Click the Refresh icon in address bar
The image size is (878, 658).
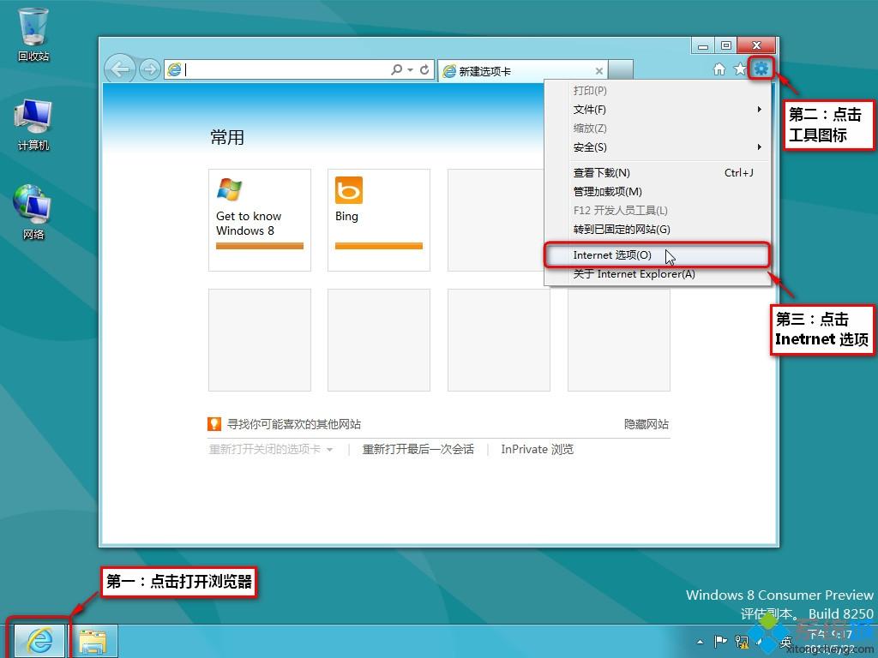[424, 69]
